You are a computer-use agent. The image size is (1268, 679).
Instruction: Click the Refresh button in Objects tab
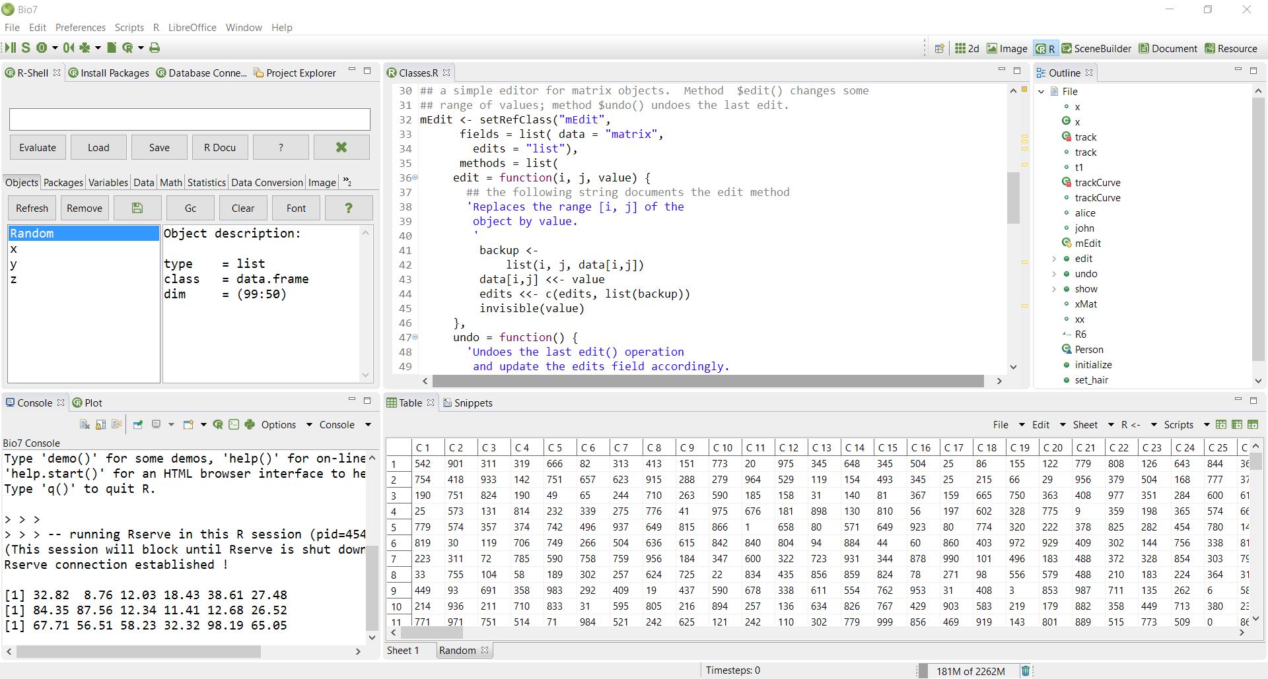[32, 208]
